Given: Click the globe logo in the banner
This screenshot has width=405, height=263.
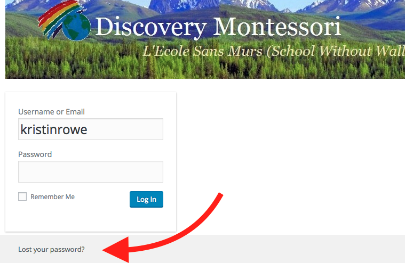Looking at the screenshot, I should click(x=76, y=27).
